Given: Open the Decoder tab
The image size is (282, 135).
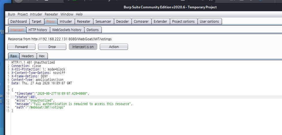Looking at the screenshot, I should tap(123, 21).
